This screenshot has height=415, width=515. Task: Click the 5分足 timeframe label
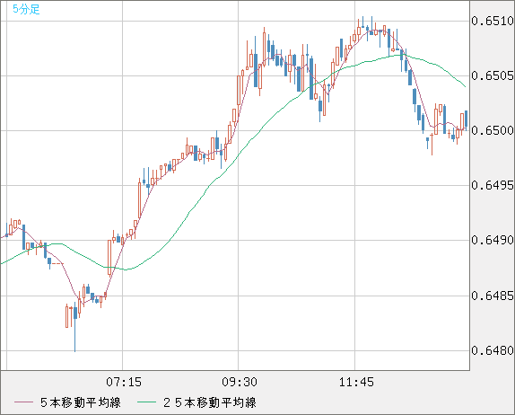pos(26,9)
